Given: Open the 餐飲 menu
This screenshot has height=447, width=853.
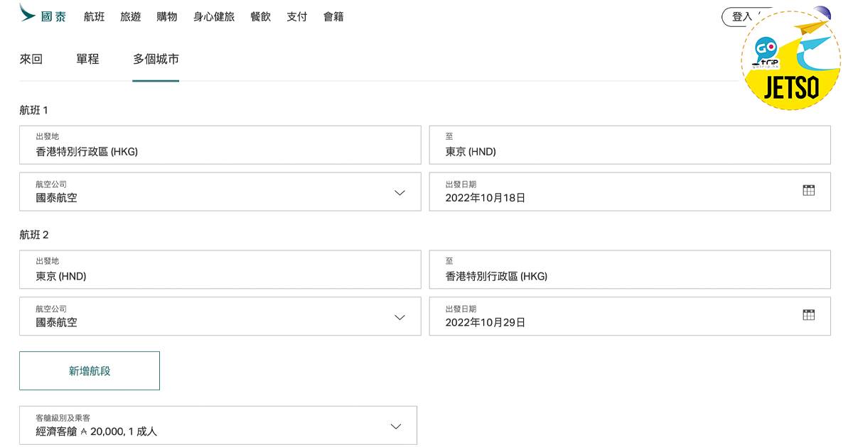Looking at the screenshot, I should click(x=260, y=16).
